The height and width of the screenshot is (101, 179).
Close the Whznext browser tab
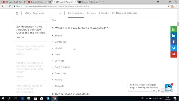(101, 2)
